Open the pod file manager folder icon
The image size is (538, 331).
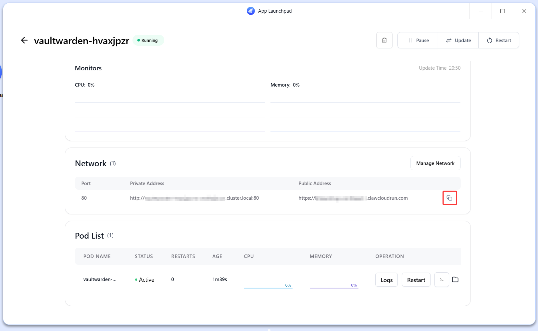point(455,279)
